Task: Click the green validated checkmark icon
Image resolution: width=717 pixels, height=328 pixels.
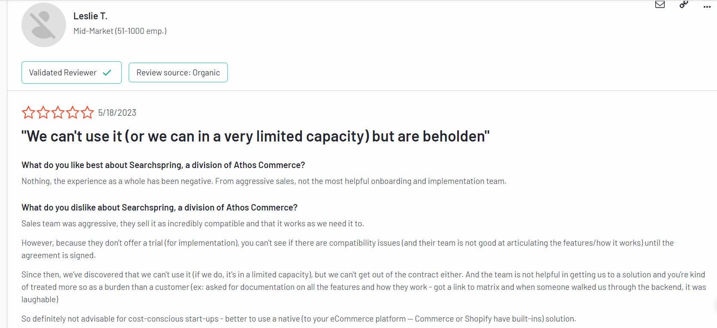Action: [x=107, y=72]
